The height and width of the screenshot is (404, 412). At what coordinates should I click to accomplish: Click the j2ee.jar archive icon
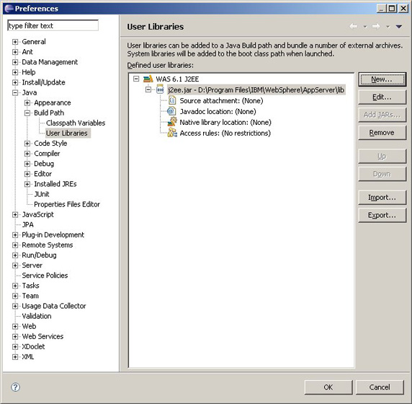pos(160,89)
